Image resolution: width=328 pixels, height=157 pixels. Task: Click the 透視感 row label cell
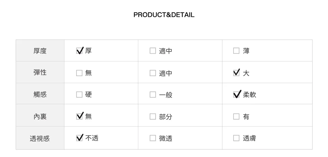(40, 138)
